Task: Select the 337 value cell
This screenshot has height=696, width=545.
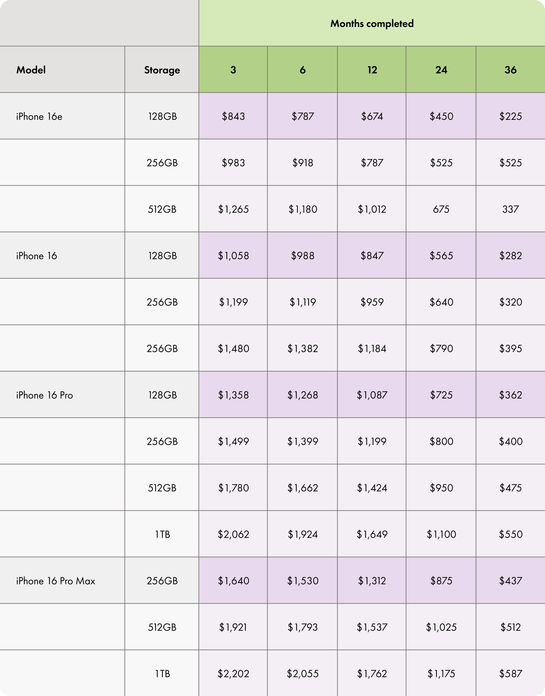Action: pos(511,209)
